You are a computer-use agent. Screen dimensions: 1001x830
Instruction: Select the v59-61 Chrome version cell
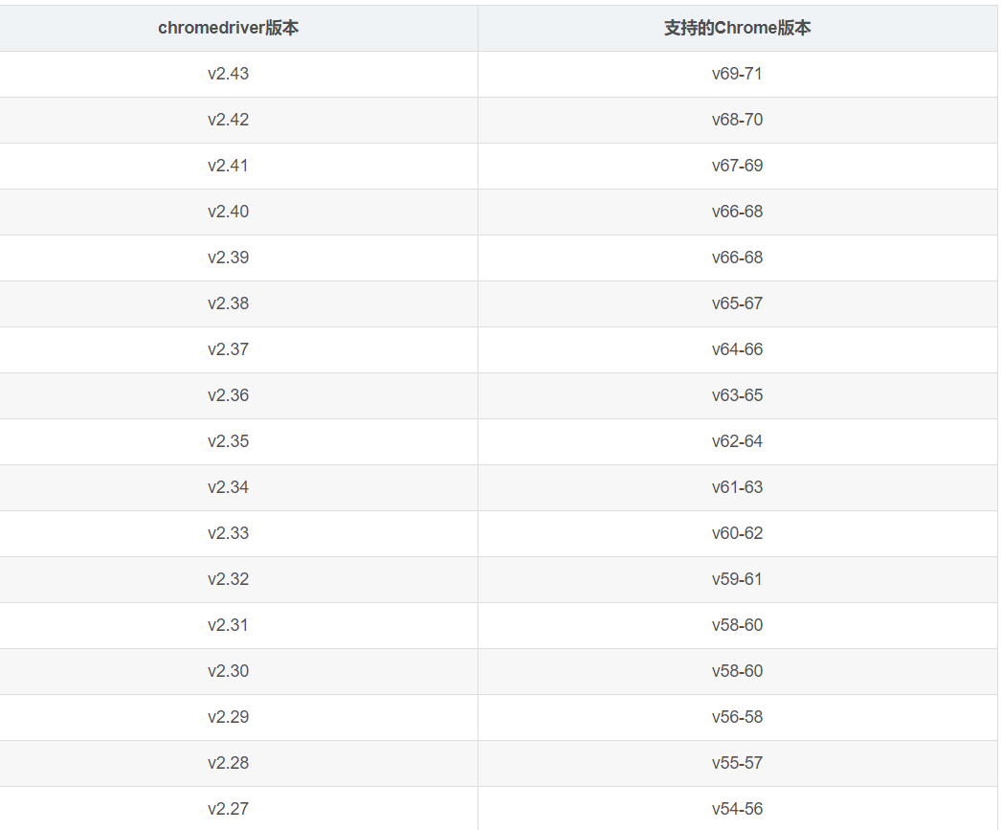tap(737, 580)
